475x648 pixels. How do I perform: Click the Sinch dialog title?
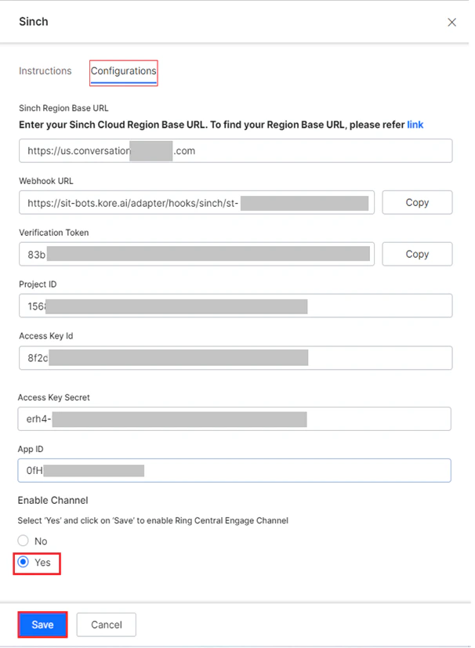click(x=34, y=21)
